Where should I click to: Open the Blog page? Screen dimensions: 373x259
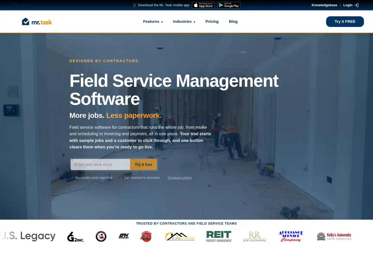pyautogui.click(x=233, y=21)
